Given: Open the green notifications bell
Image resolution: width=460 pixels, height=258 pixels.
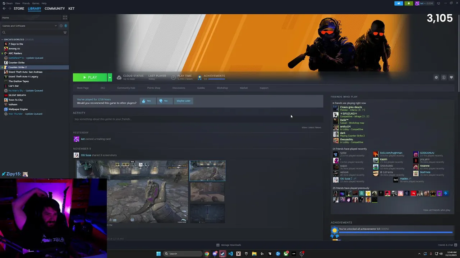Looking at the screenshot, I should click(x=409, y=3).
